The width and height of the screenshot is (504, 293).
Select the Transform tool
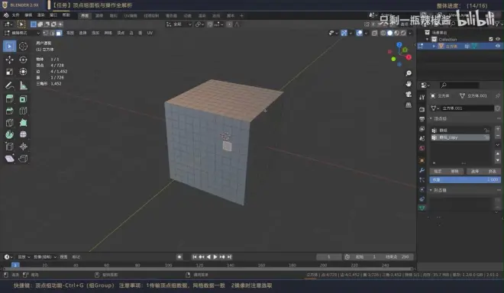[23, 72]
